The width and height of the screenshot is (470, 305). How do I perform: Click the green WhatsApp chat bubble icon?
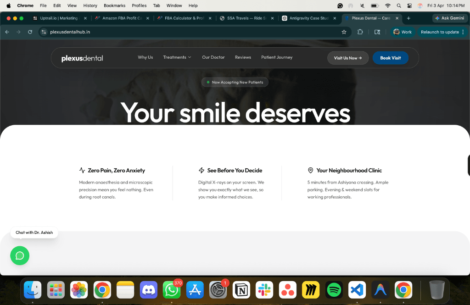20,255
